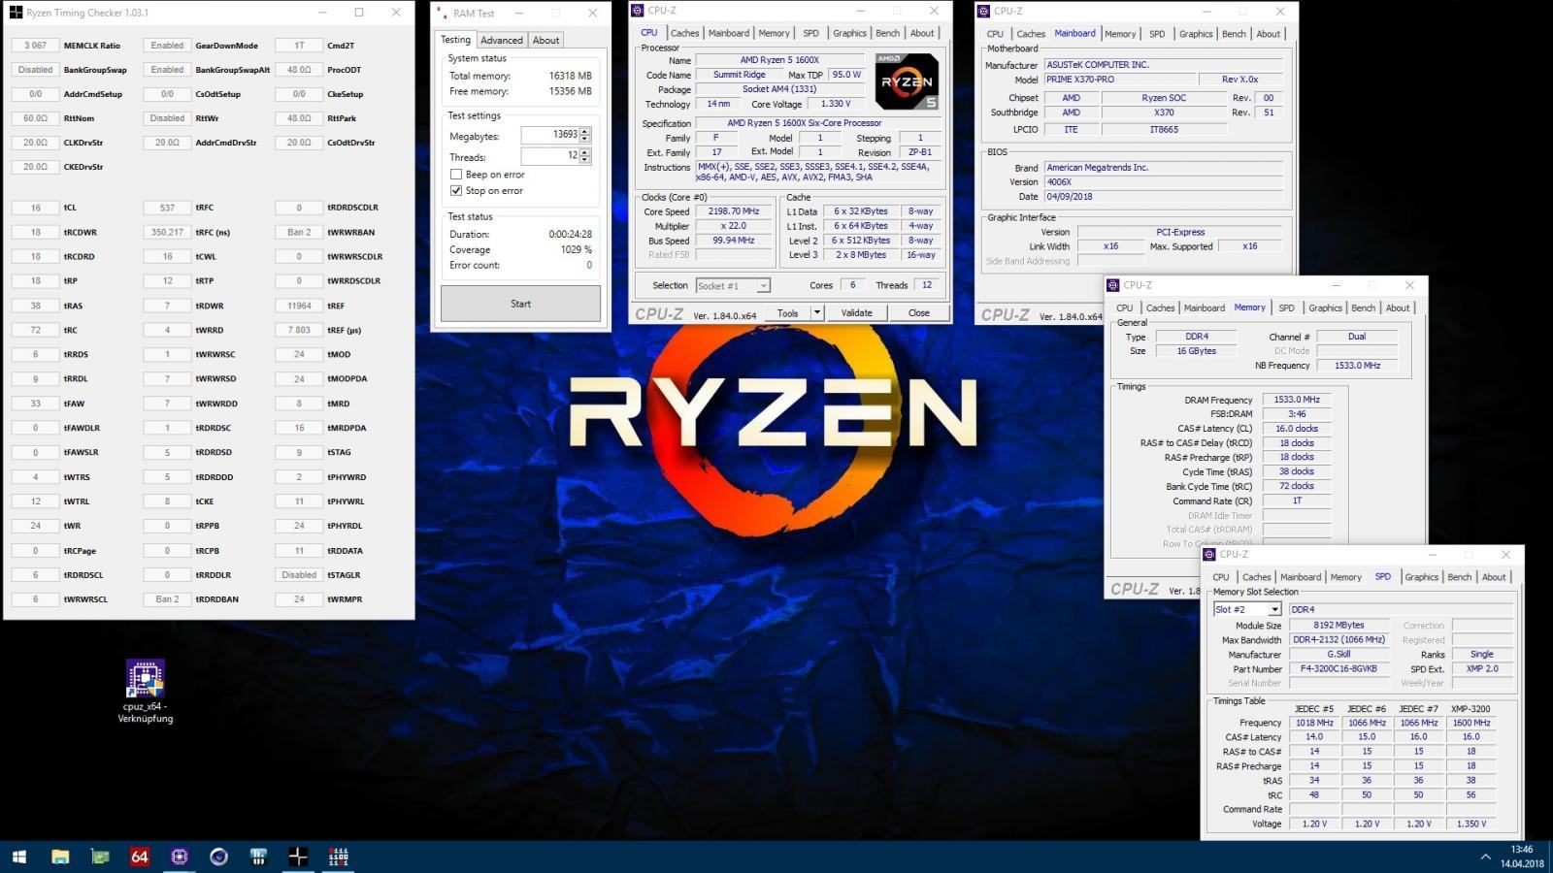Open the Mainboard tab in CPU-Z Memory window
The height and width of the screenshot is (873, 1553).
point(1204,308)
